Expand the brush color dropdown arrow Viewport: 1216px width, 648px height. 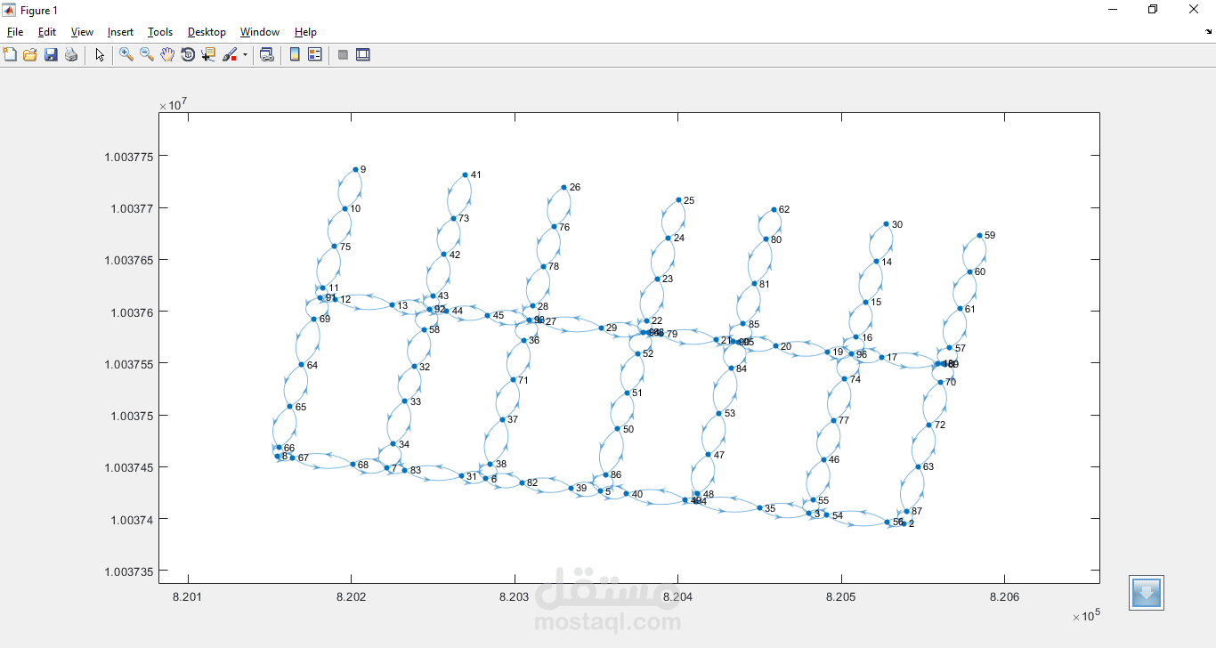[x=245, y=54]
